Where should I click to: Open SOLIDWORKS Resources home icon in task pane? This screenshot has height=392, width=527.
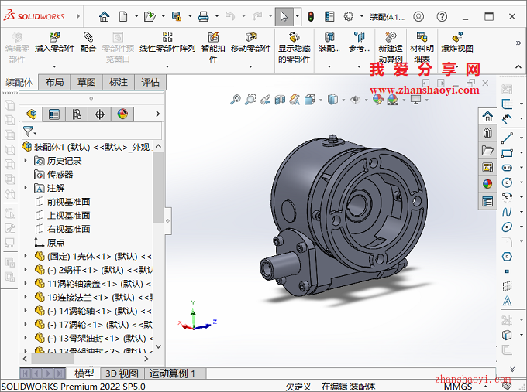point(487,116)
